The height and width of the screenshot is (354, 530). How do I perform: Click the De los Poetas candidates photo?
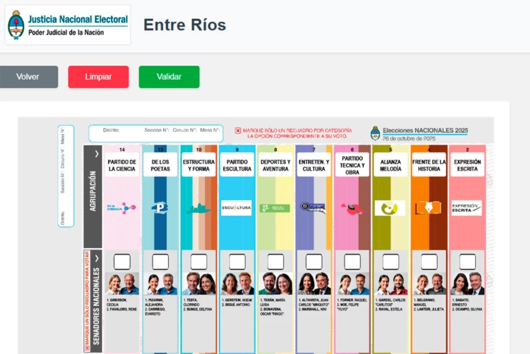pos(160,284)
